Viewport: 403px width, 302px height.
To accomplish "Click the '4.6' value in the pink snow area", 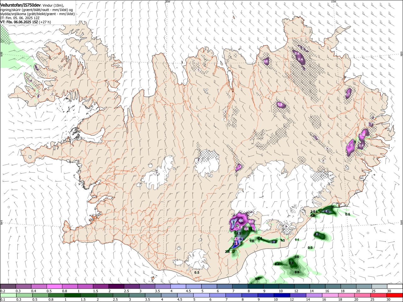I will 241,221.
